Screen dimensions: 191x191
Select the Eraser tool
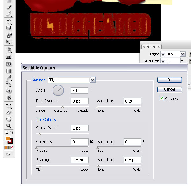pos(9,113)
